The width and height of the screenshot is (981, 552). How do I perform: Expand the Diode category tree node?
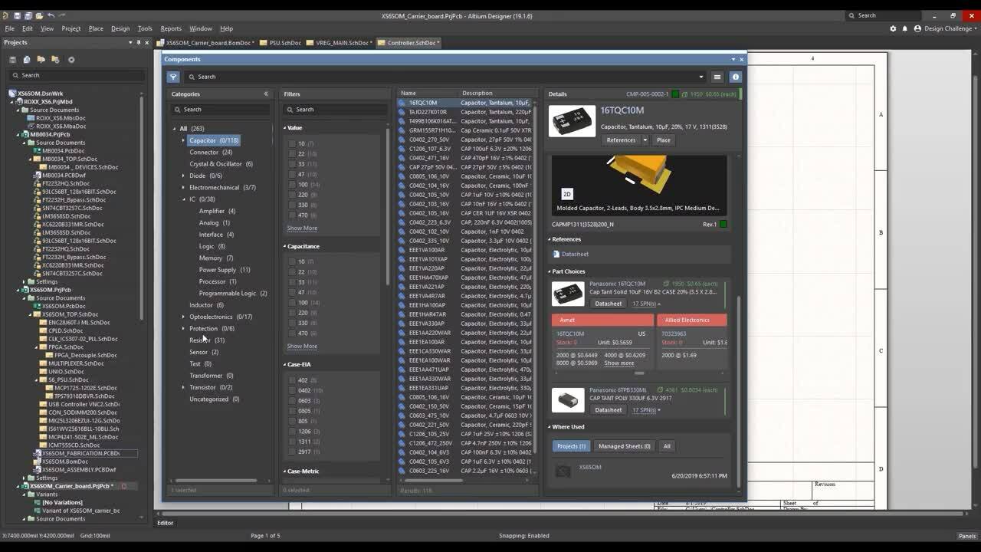tap(183, 176)
